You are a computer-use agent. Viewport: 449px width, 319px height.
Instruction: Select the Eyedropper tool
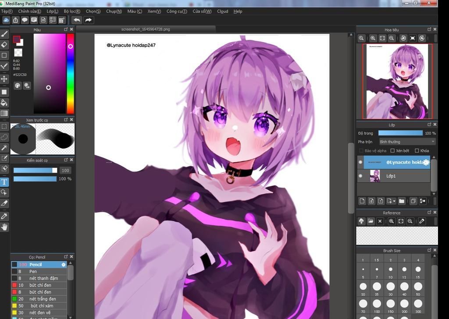[x=4, y=216]
